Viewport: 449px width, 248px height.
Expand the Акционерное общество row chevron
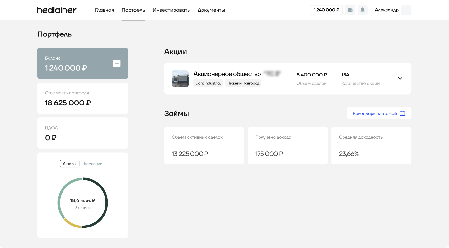pyautogui.click(x=400, y=78)
